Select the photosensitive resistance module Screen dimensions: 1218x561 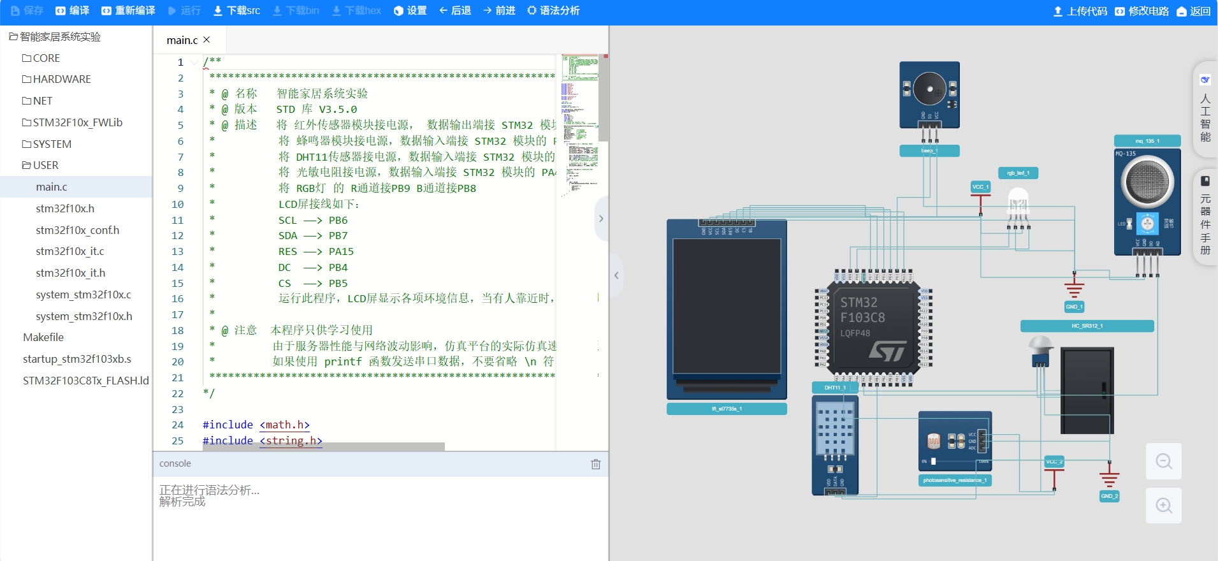click(955, 441)
